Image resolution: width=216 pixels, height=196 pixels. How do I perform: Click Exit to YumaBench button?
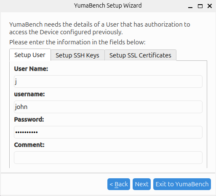click(182, 184)
